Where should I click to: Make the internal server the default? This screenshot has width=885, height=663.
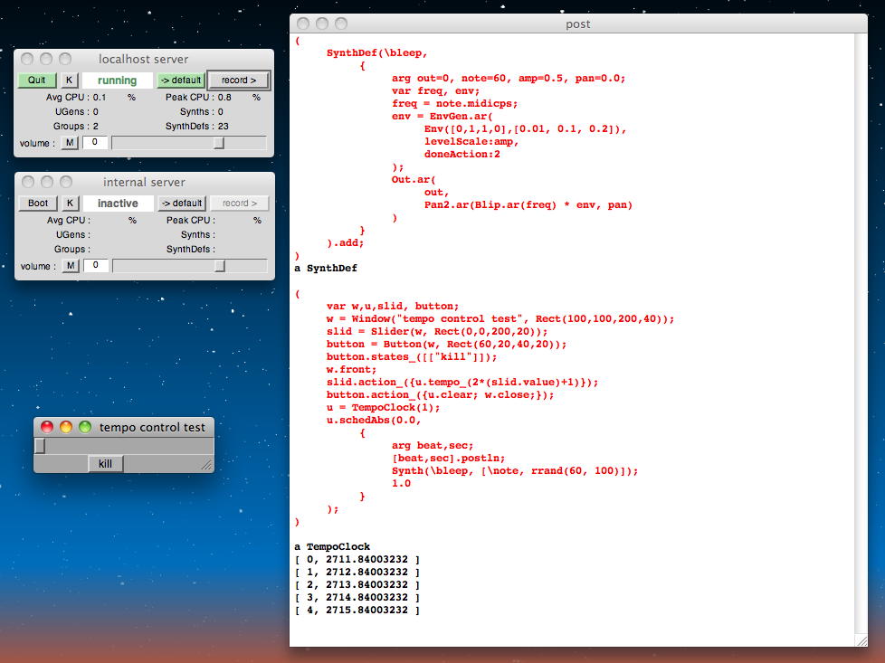pos(182,204)
